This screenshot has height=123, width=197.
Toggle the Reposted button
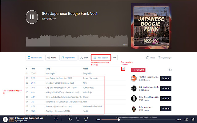[68, 58]
